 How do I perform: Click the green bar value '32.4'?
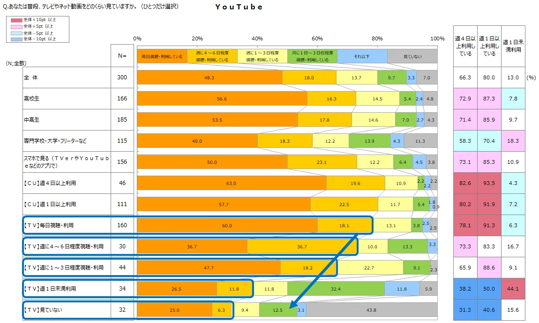click(336, 289)
